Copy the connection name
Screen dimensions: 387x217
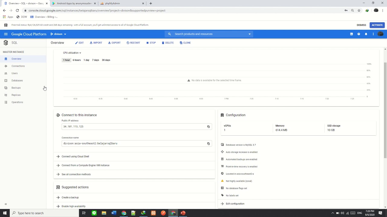click(208, 143)
